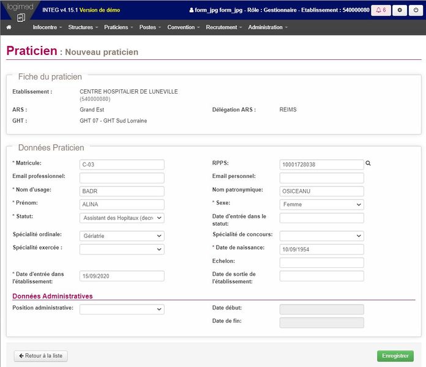Click the disabled Date de fin field
Viewport: 426px width, 367px height.
tap(322, 322)
